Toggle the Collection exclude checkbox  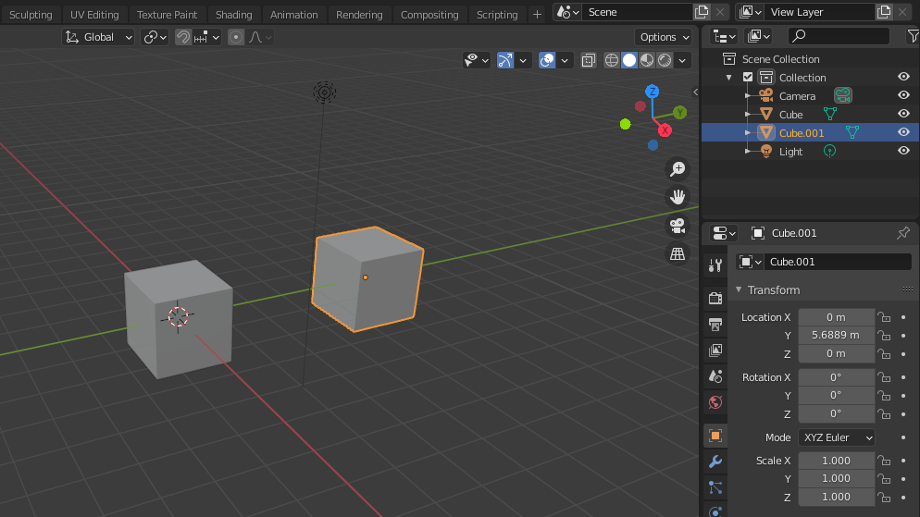click(x=748, y=77)
